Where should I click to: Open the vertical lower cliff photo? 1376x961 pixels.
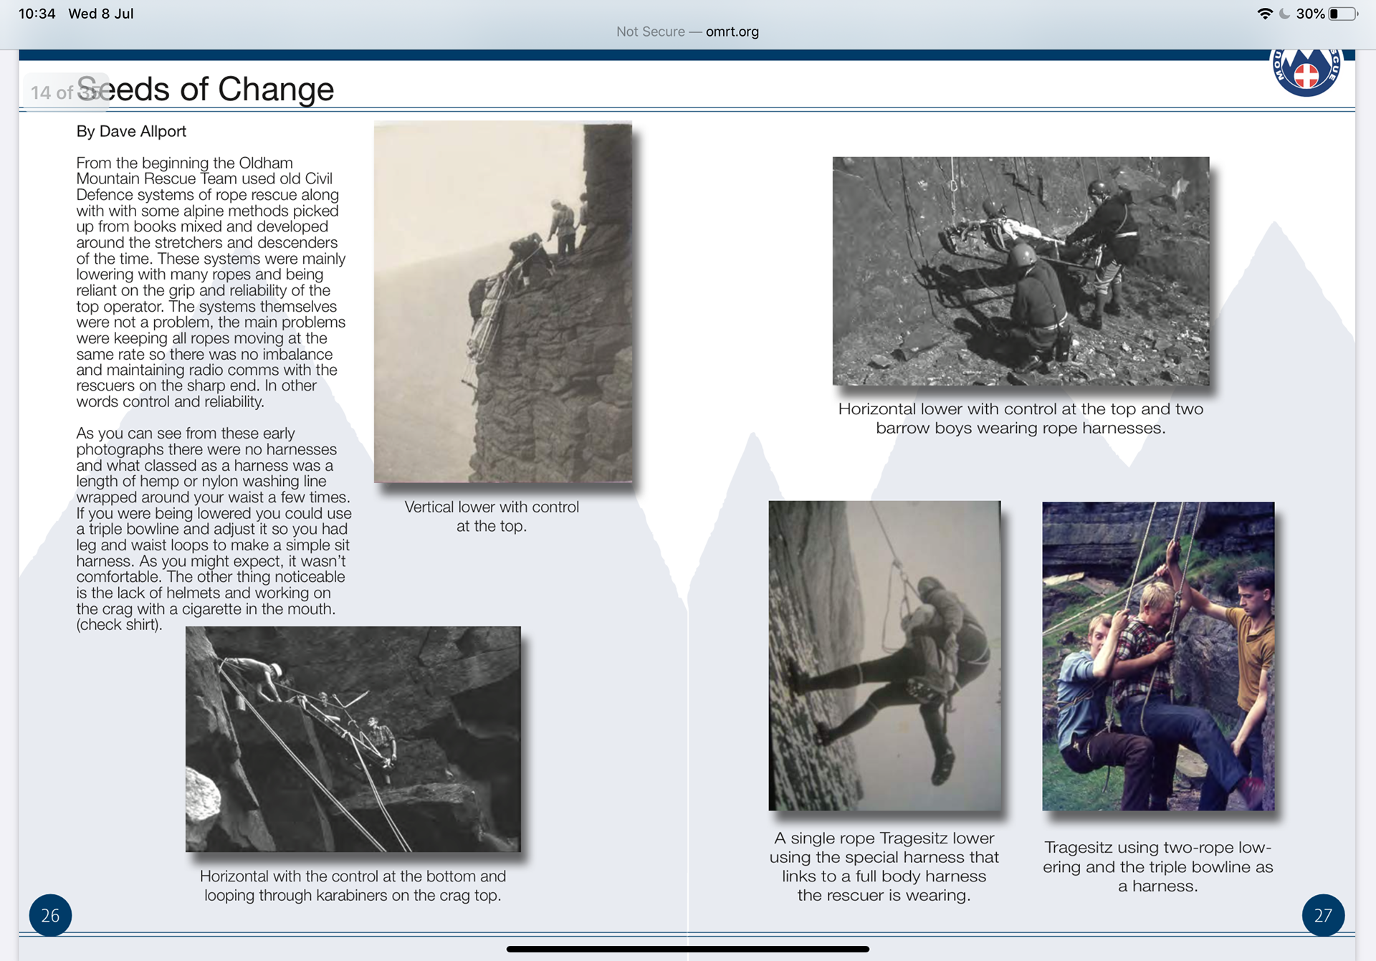[x=503, y=302]
